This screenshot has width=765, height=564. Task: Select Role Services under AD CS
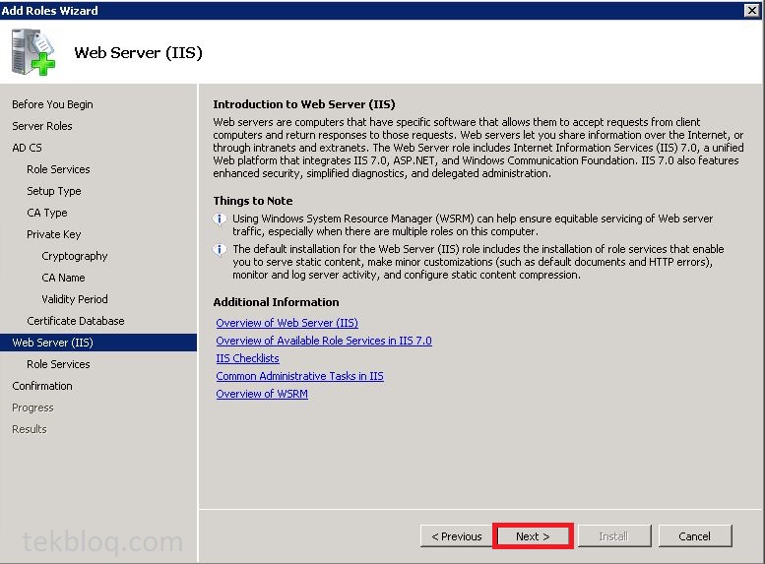point(58,169)
